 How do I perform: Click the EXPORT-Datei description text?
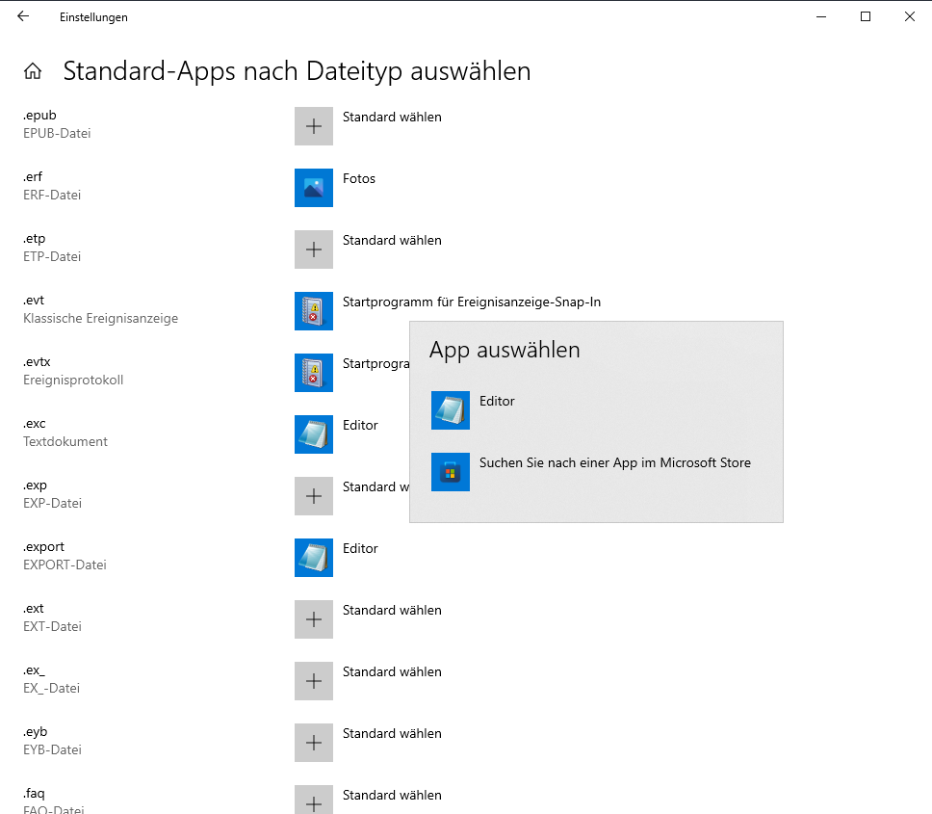(x=65, y=565)
